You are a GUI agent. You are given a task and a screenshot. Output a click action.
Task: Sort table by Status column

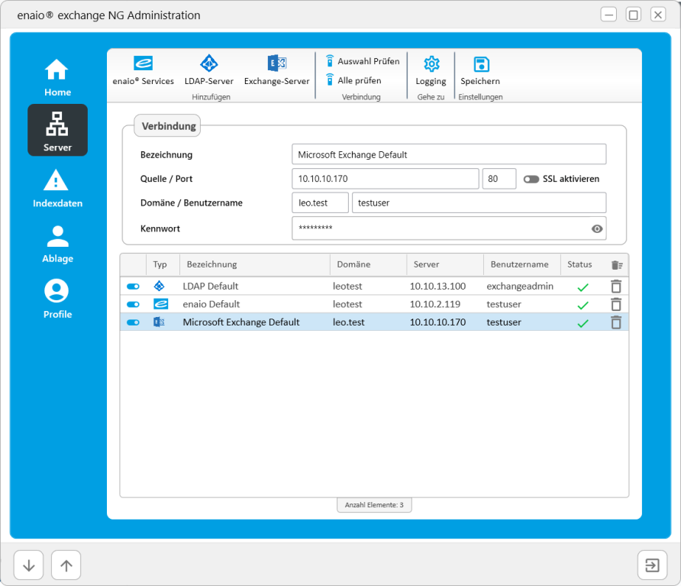(x=579, y=264)
